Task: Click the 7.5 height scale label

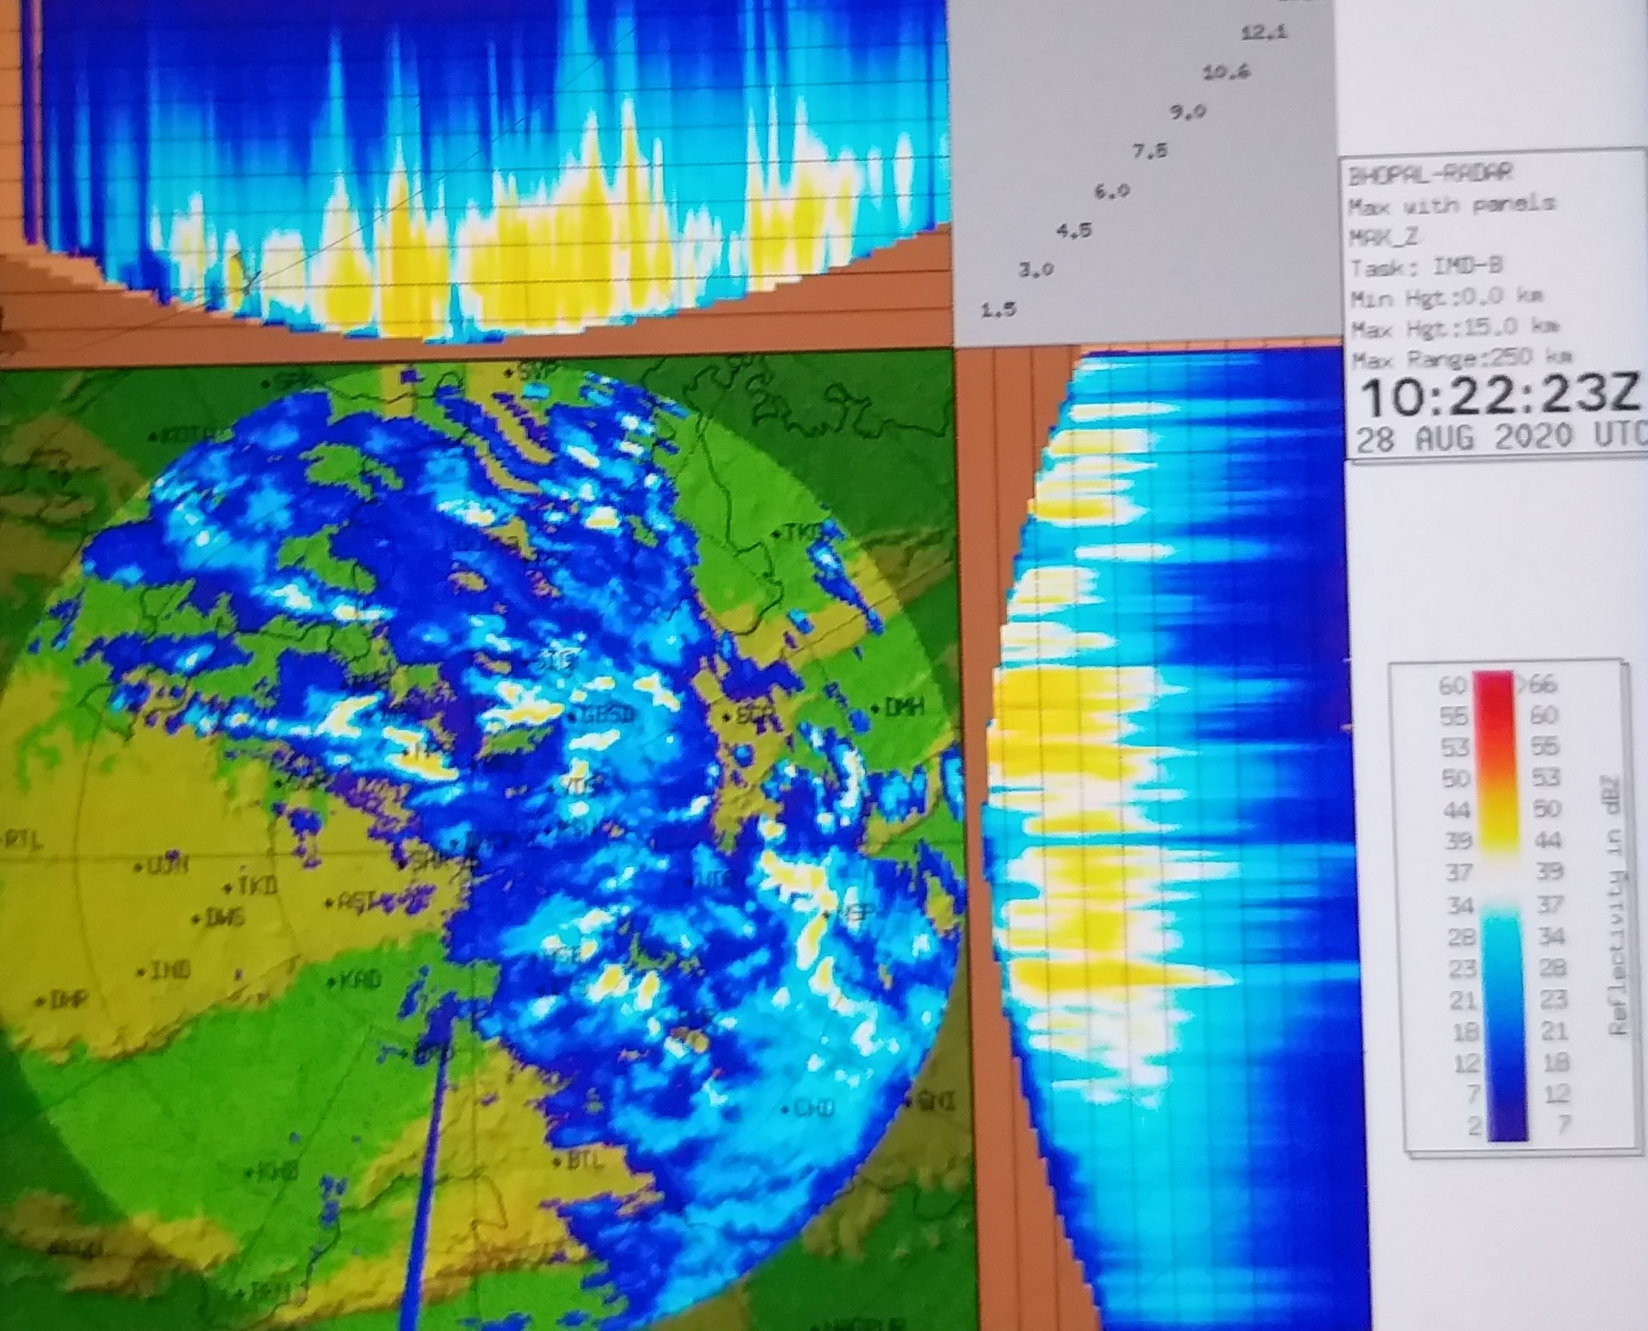Action: [1149, 151]
